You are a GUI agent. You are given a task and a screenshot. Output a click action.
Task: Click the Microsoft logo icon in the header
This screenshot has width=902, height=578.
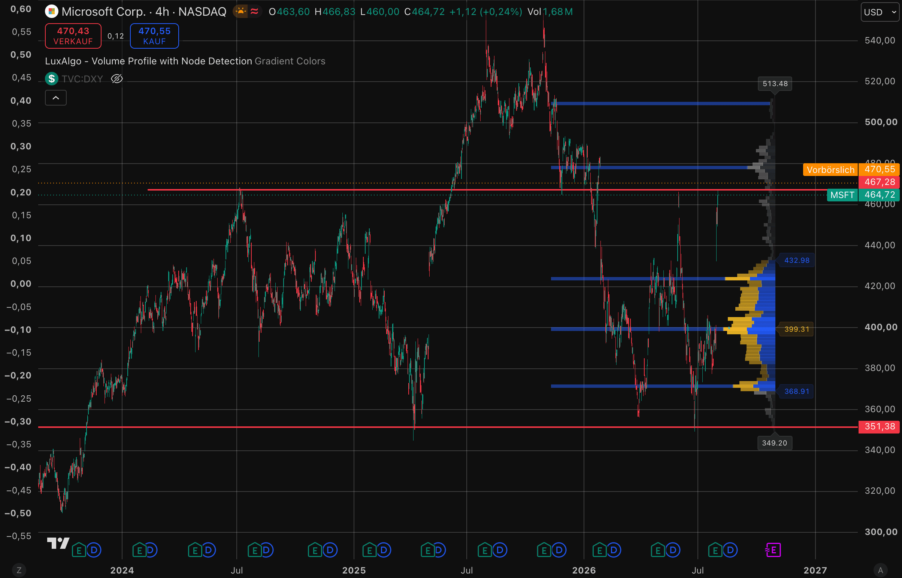[51, 12]
